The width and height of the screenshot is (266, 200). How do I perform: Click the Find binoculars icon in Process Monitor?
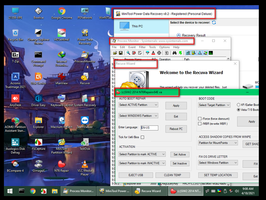tap(174, 53)
